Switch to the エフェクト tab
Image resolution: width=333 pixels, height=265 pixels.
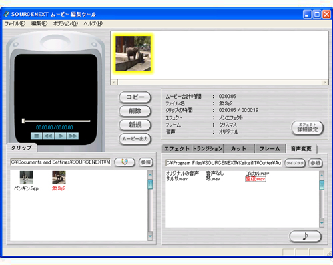point(177,149)
